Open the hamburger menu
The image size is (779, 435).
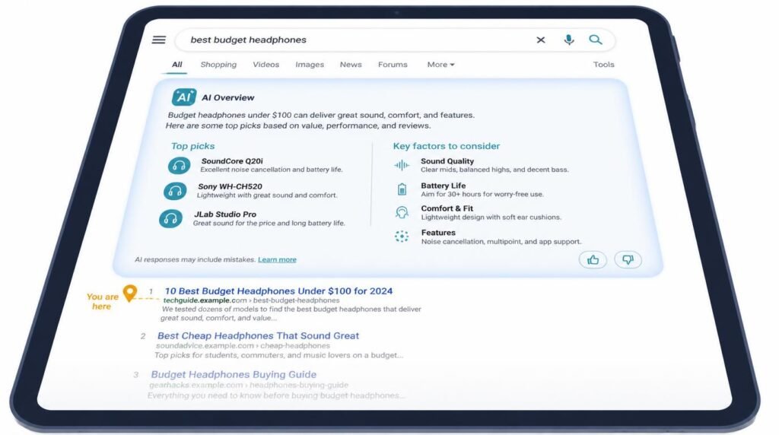(159, 40)
